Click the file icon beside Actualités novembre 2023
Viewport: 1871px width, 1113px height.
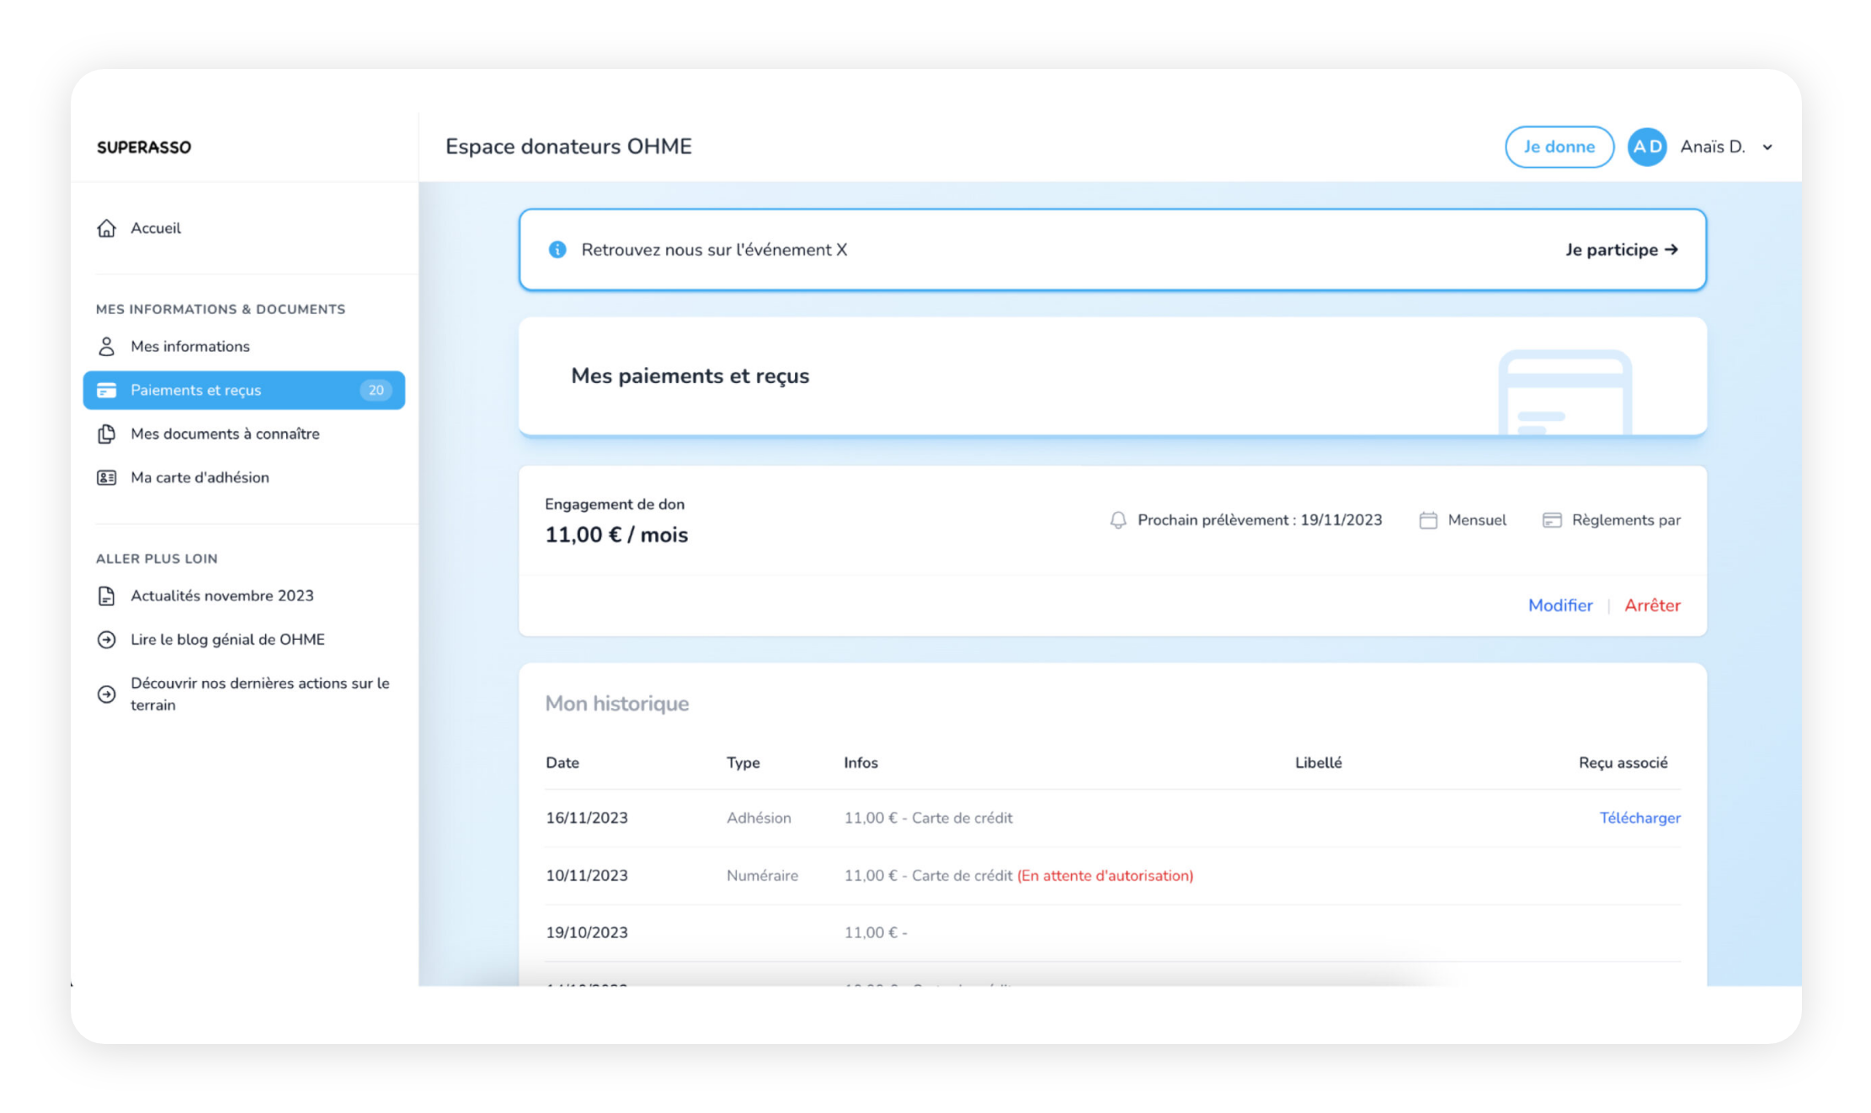point(106,596)
